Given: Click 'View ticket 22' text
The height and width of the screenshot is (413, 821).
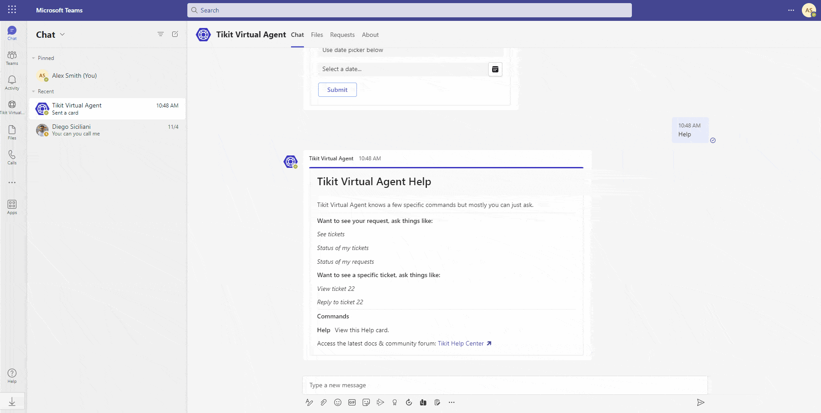Looking at the screenshot, I should click(336, 289).
